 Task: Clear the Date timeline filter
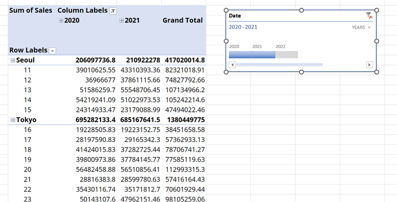pyautogui.click(x=369, y=16)
